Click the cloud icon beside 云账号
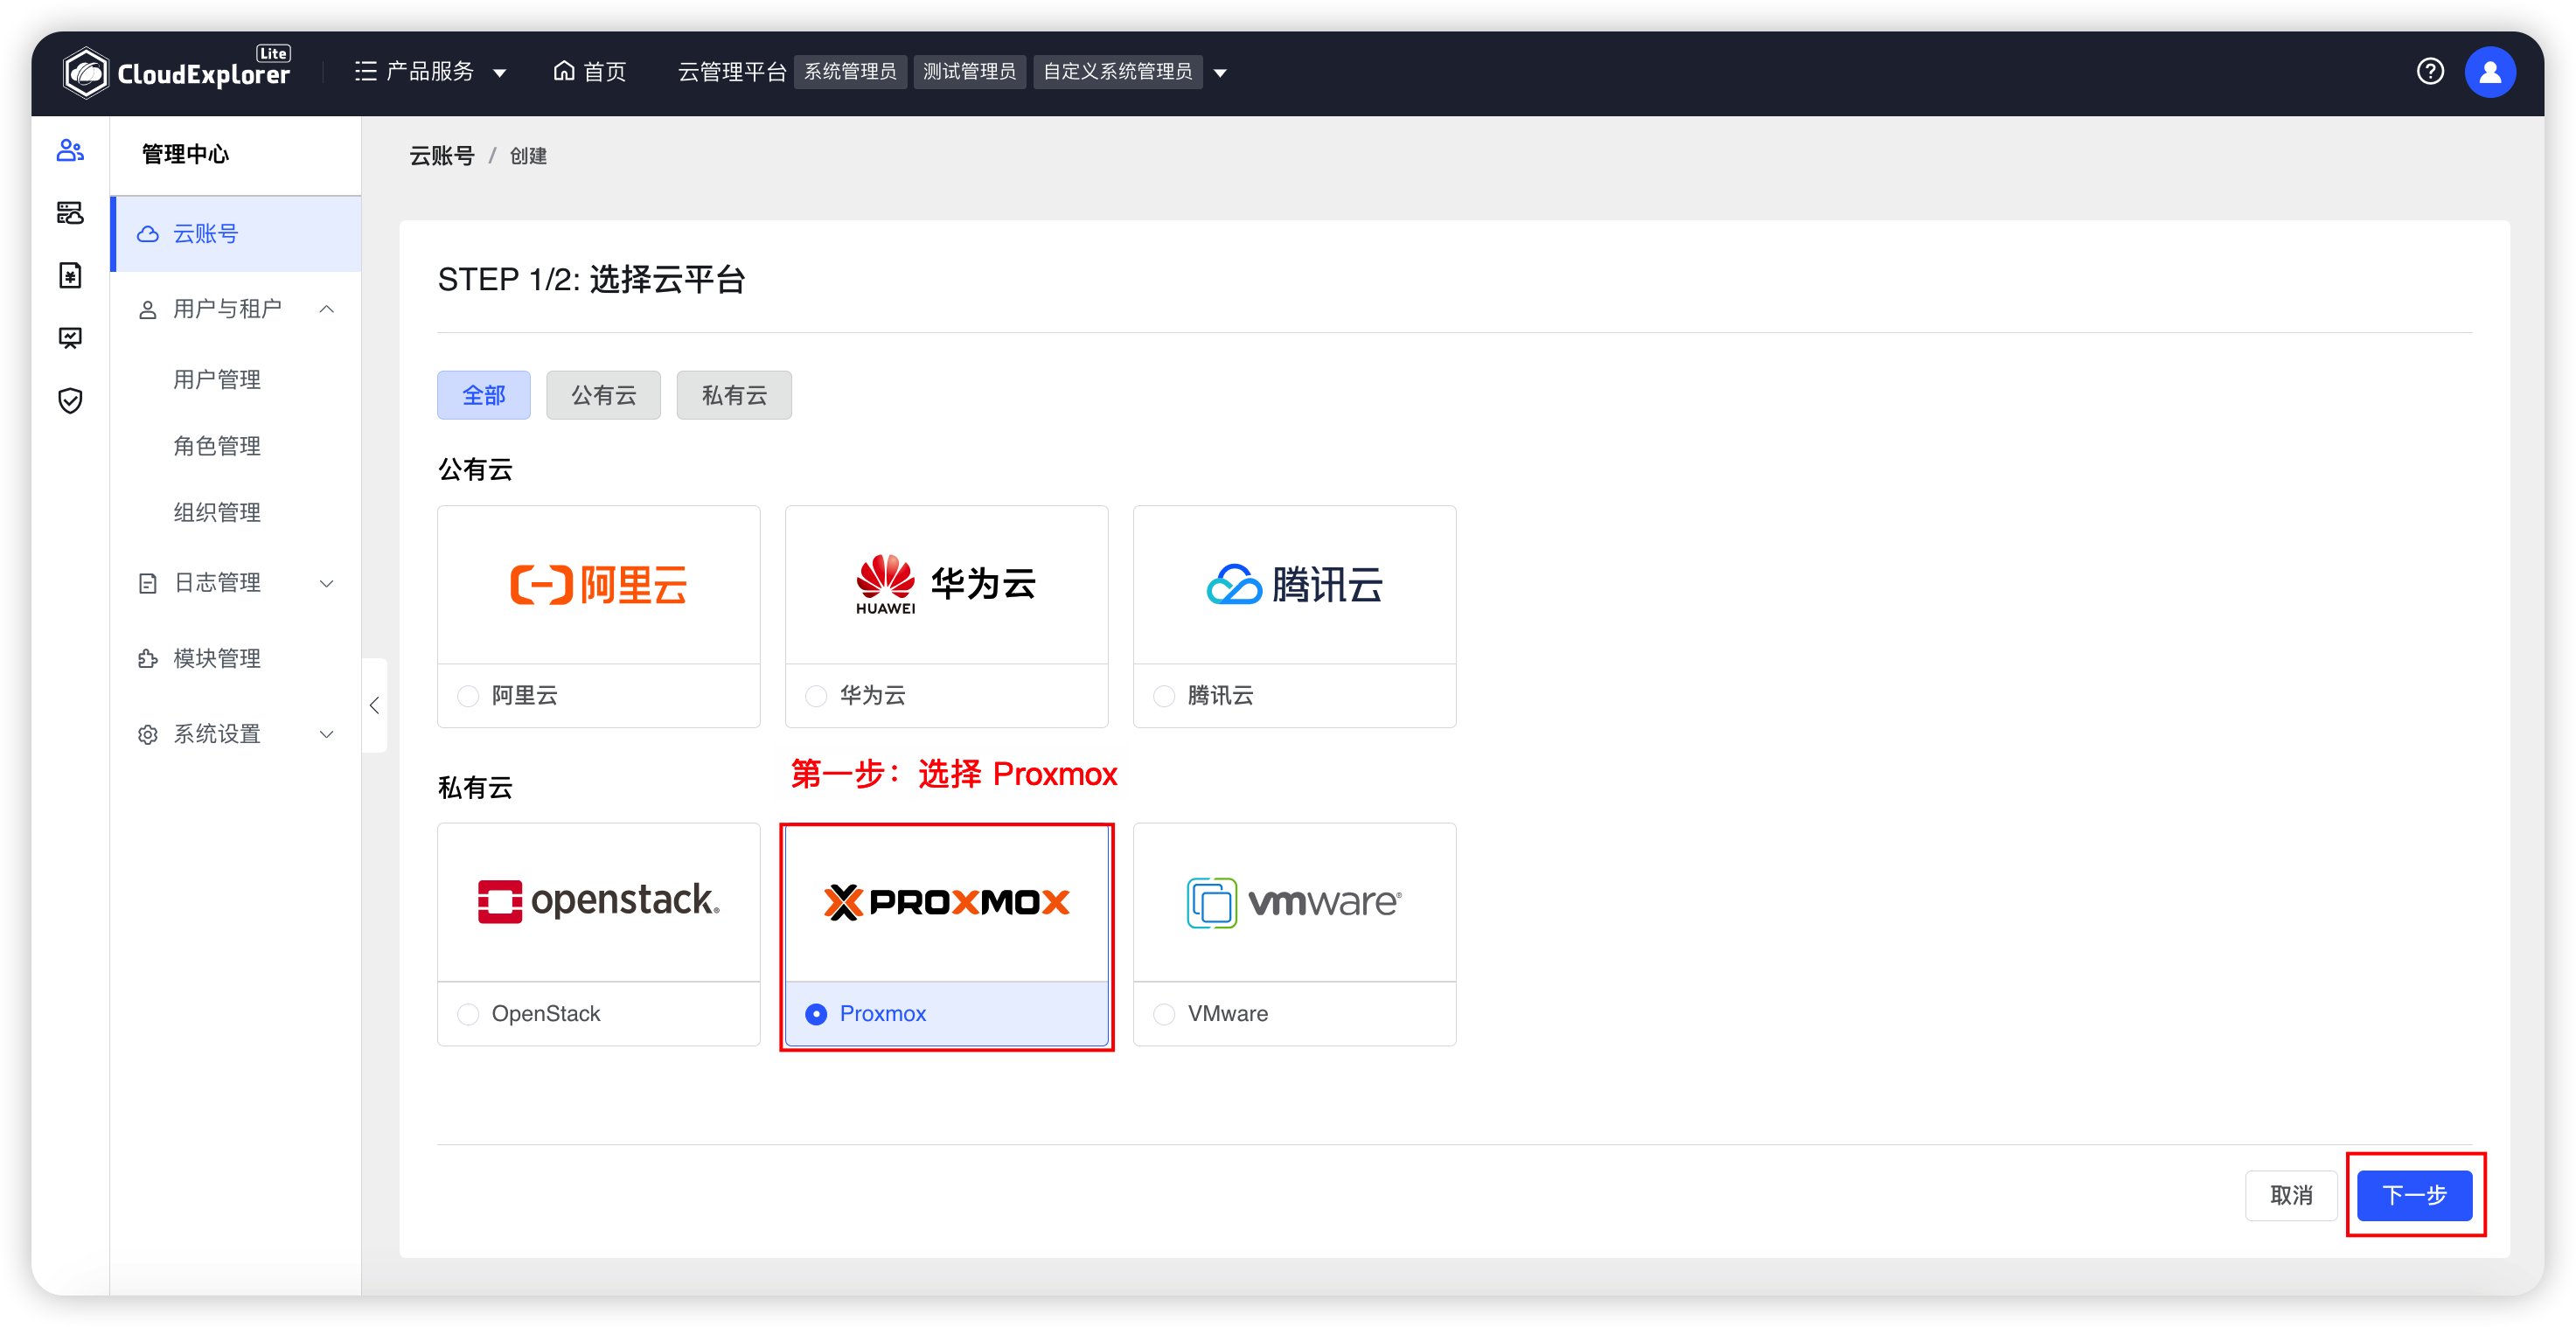The height and width of the screenshot is (1327, 2576). 148,234
